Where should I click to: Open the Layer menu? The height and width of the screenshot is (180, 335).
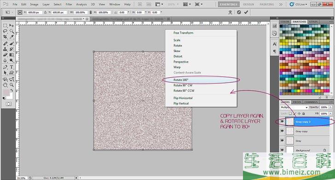click(46, 4)
